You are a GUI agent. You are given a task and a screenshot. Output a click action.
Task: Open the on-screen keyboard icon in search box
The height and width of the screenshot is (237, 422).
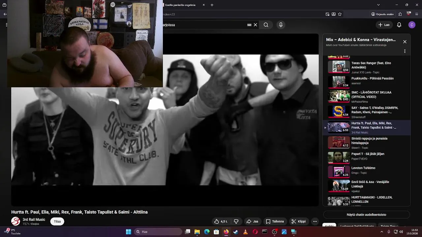(249, 25)
